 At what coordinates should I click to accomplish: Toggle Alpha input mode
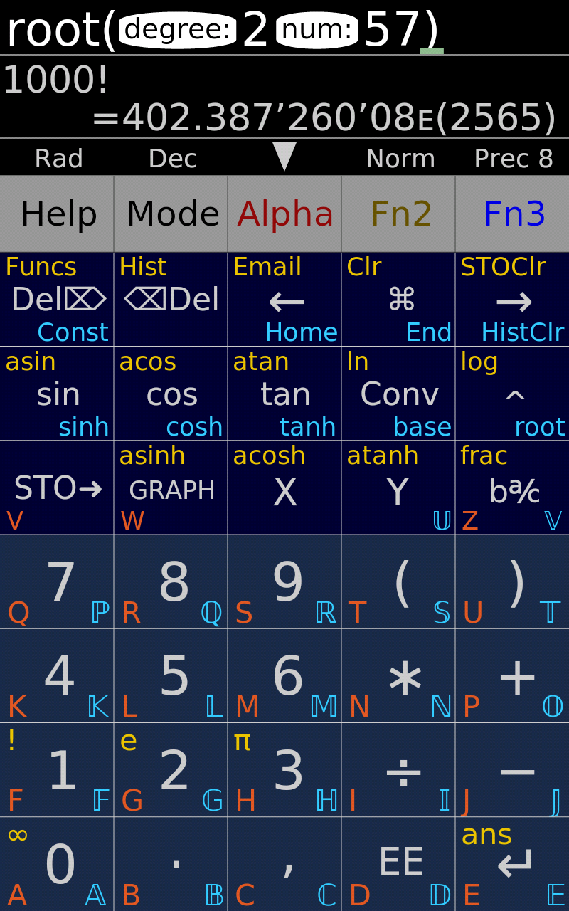284,212
